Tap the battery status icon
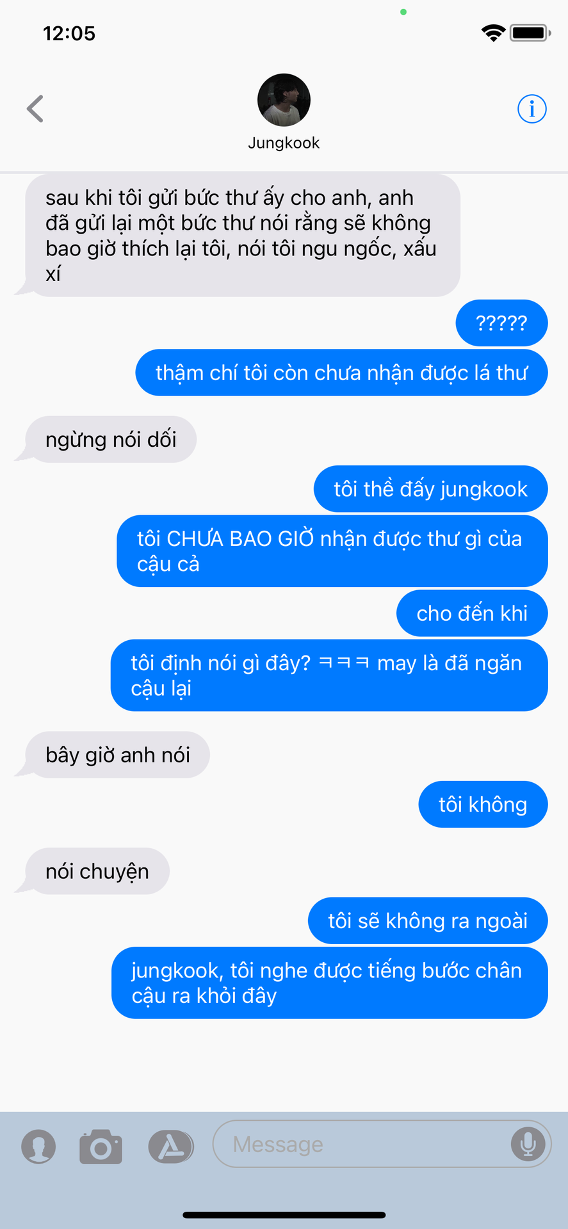Image resolution: width=568 pixels, height=1229 pixels. (530, 33)
